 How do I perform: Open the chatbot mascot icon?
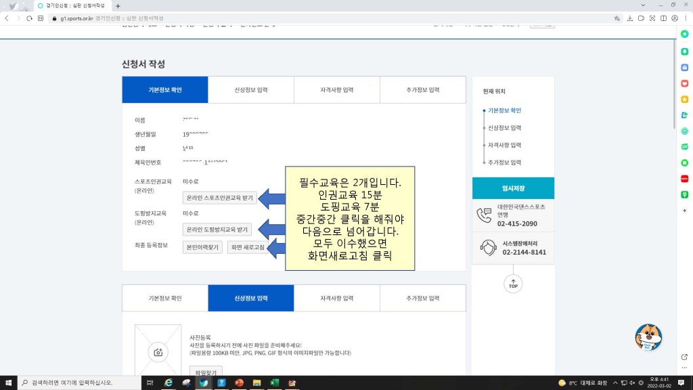(648, 337)
